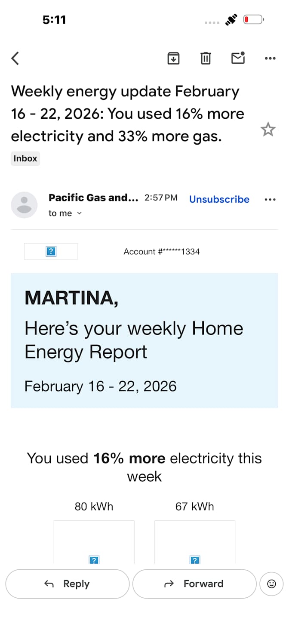Delete the email using the trash icon
Screen dimensions: 289x627
click(x=206, y=58)
